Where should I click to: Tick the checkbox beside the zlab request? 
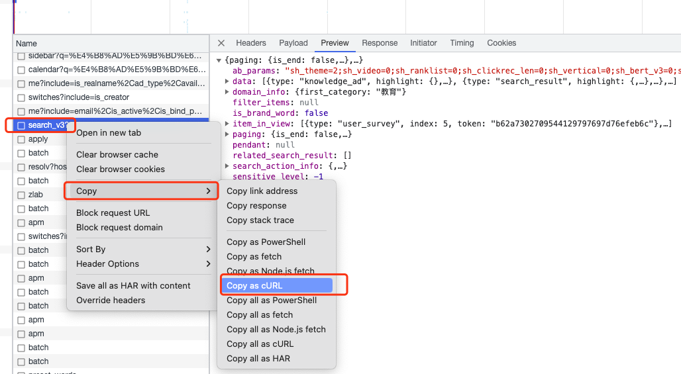pos(21,195)
